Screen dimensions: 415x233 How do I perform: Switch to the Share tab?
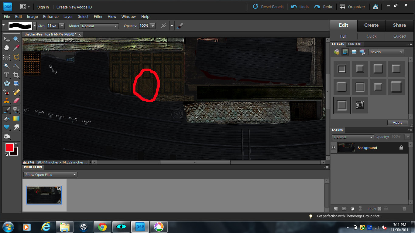point(399,25)
